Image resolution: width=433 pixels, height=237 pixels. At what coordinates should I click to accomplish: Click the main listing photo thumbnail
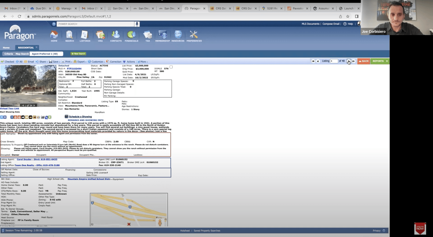click(x=28, y=86)
